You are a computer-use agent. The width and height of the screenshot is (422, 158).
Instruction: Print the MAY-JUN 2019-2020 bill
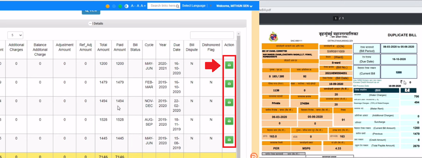(229, 140)
